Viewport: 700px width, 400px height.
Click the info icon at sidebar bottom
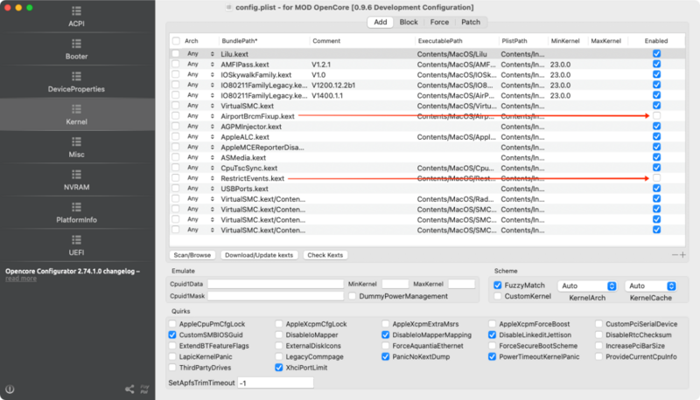(10, 390)
